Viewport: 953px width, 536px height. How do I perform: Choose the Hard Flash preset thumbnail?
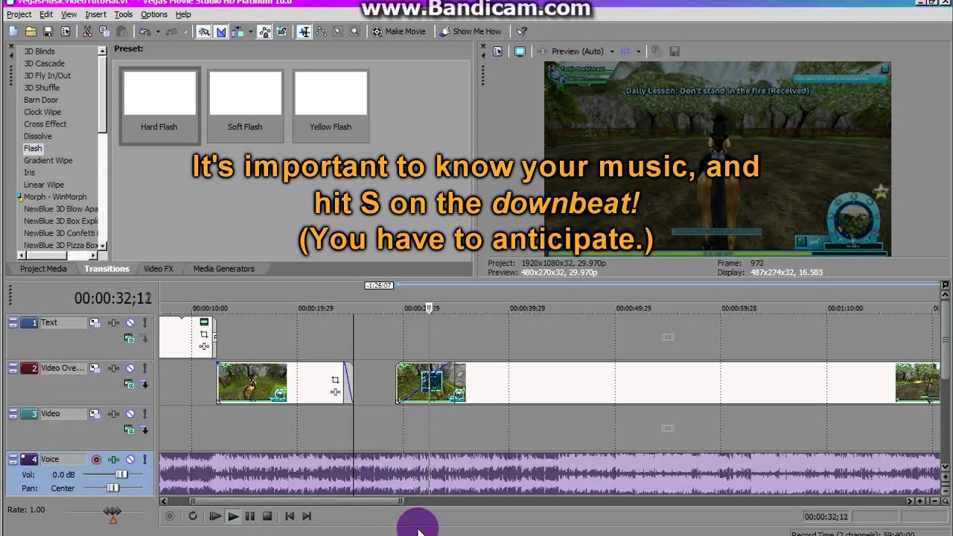(159, 105)
